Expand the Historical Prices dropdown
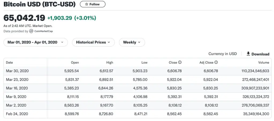This screenshot has height=121, width=274. [x=93, y=42]
